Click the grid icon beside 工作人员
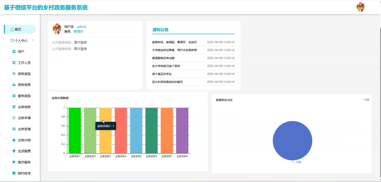381x182 pixels. click(14, 63)
